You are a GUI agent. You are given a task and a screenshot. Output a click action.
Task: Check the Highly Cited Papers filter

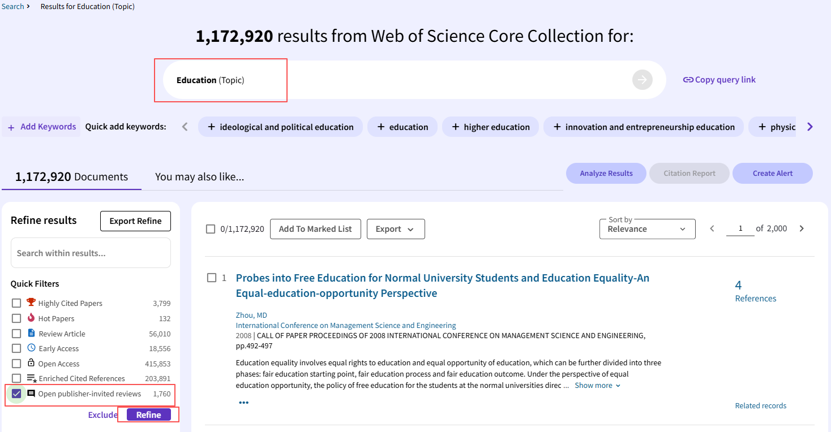[16, 303]
